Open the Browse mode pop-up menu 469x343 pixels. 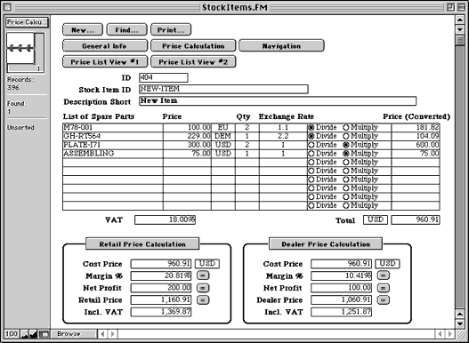(74, 334)
